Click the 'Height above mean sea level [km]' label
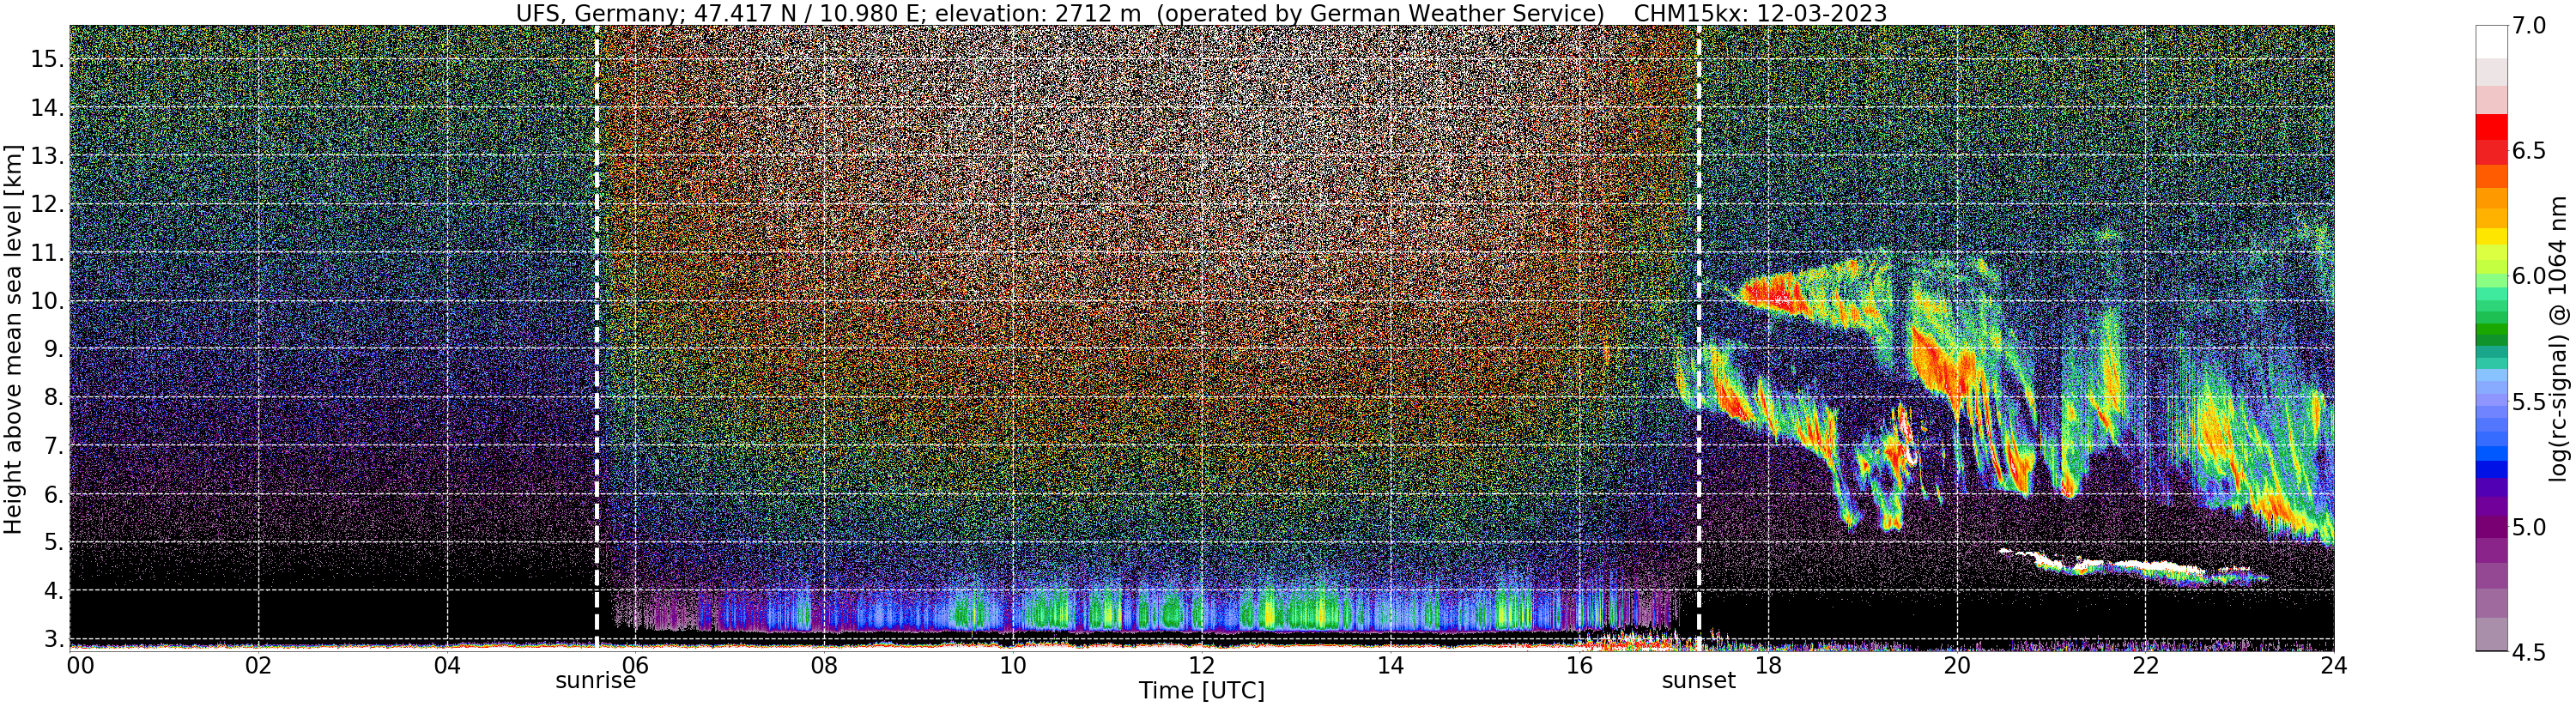 (13, 339)
